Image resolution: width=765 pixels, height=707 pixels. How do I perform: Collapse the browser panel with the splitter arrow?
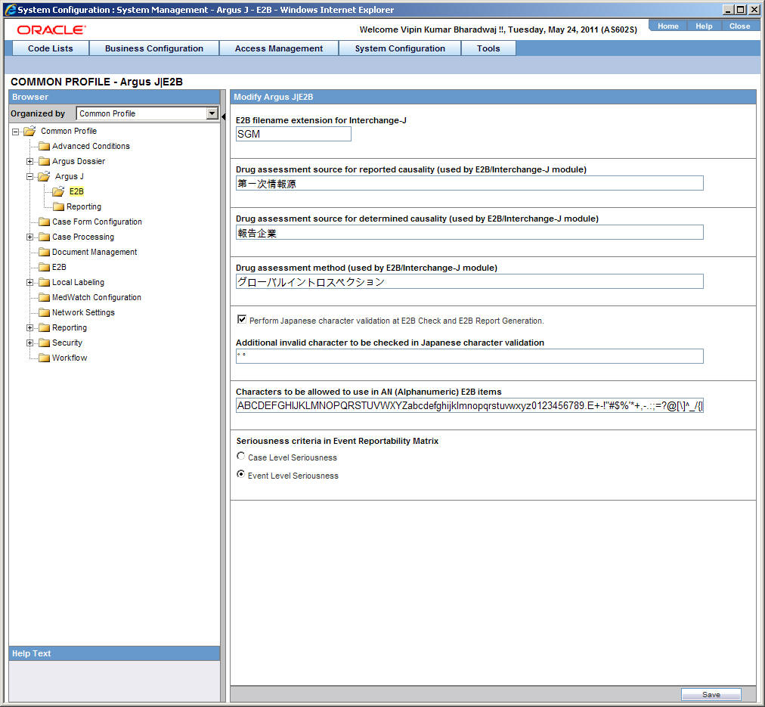point(224,116)
